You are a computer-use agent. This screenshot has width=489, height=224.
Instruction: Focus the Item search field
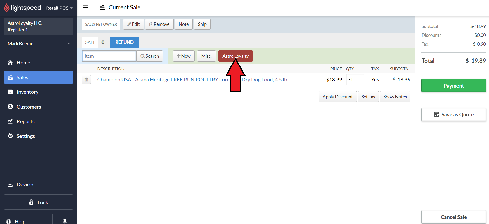pos(109,56)
